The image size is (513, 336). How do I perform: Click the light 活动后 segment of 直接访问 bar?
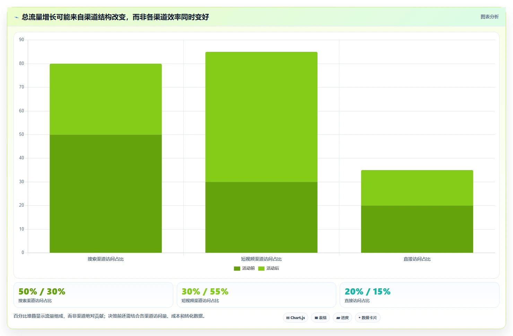point(417,188)
